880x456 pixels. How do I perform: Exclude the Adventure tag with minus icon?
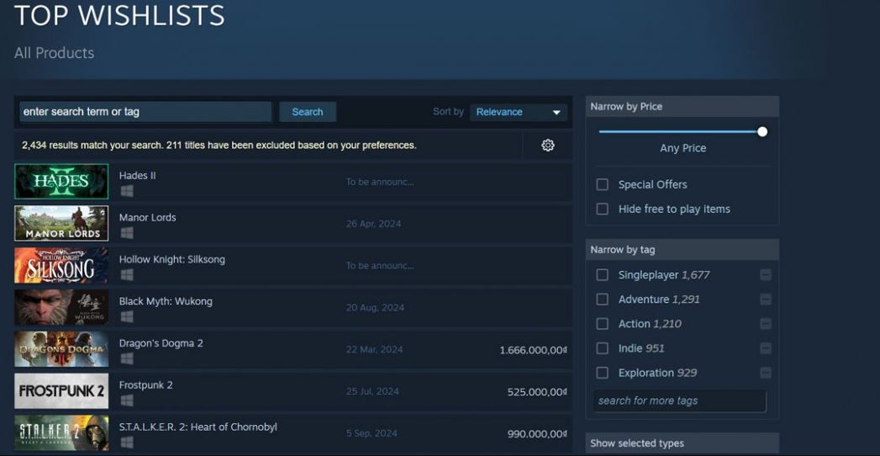click(766, 300)
